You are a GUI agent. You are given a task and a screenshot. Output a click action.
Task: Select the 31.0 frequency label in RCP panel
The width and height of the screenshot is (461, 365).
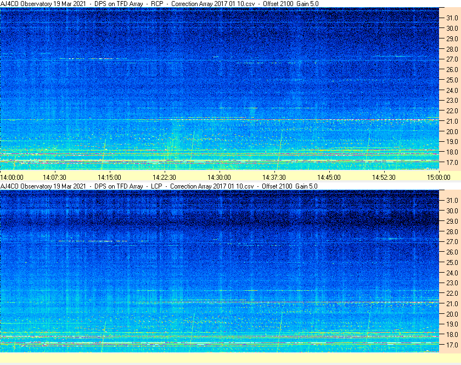pos(452,18)
